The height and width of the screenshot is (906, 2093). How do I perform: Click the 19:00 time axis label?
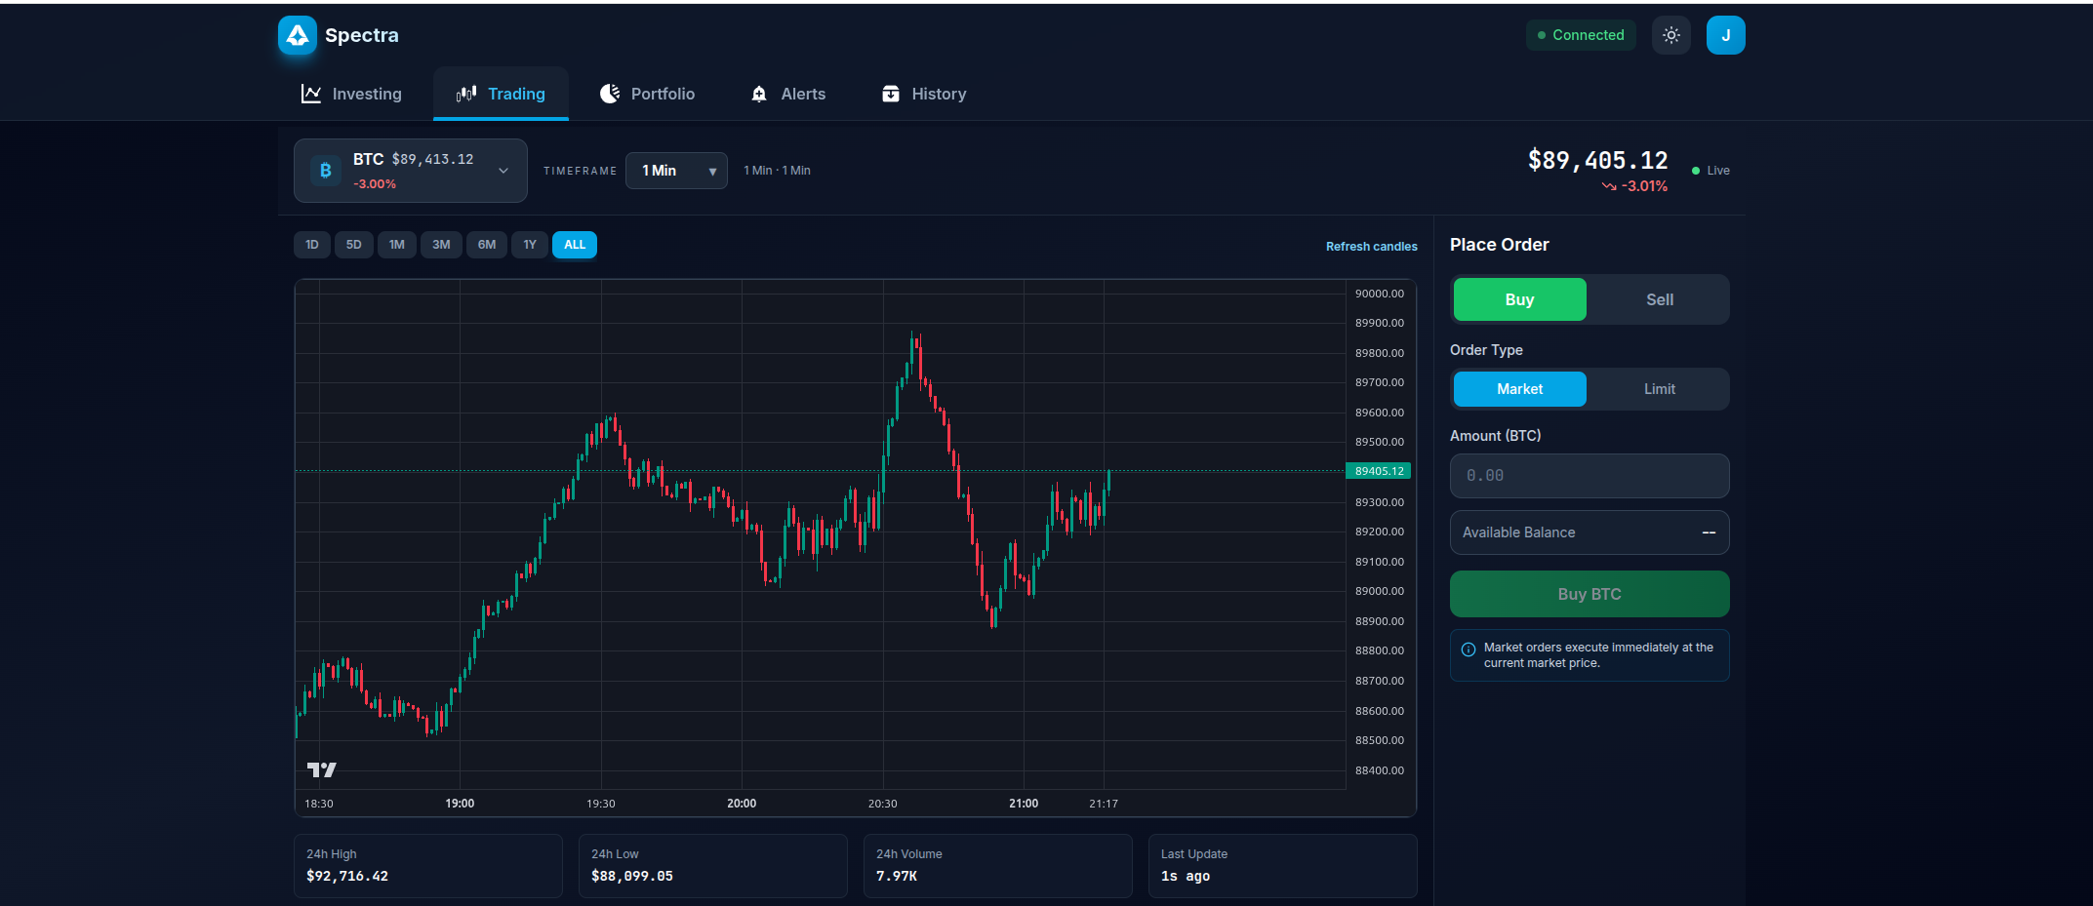tap(460, 804)
